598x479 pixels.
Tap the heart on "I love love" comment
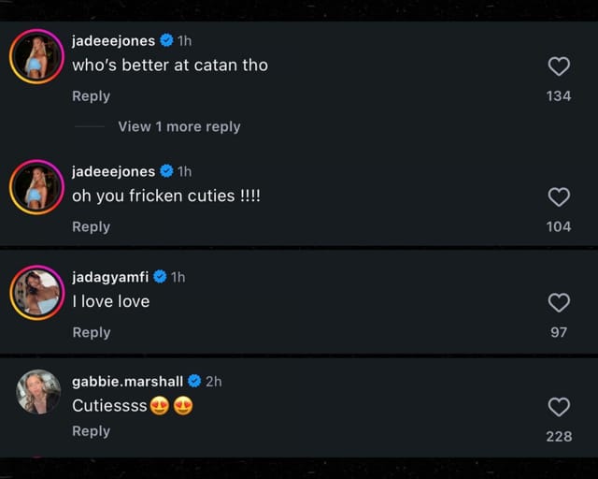tap(559, 302)
